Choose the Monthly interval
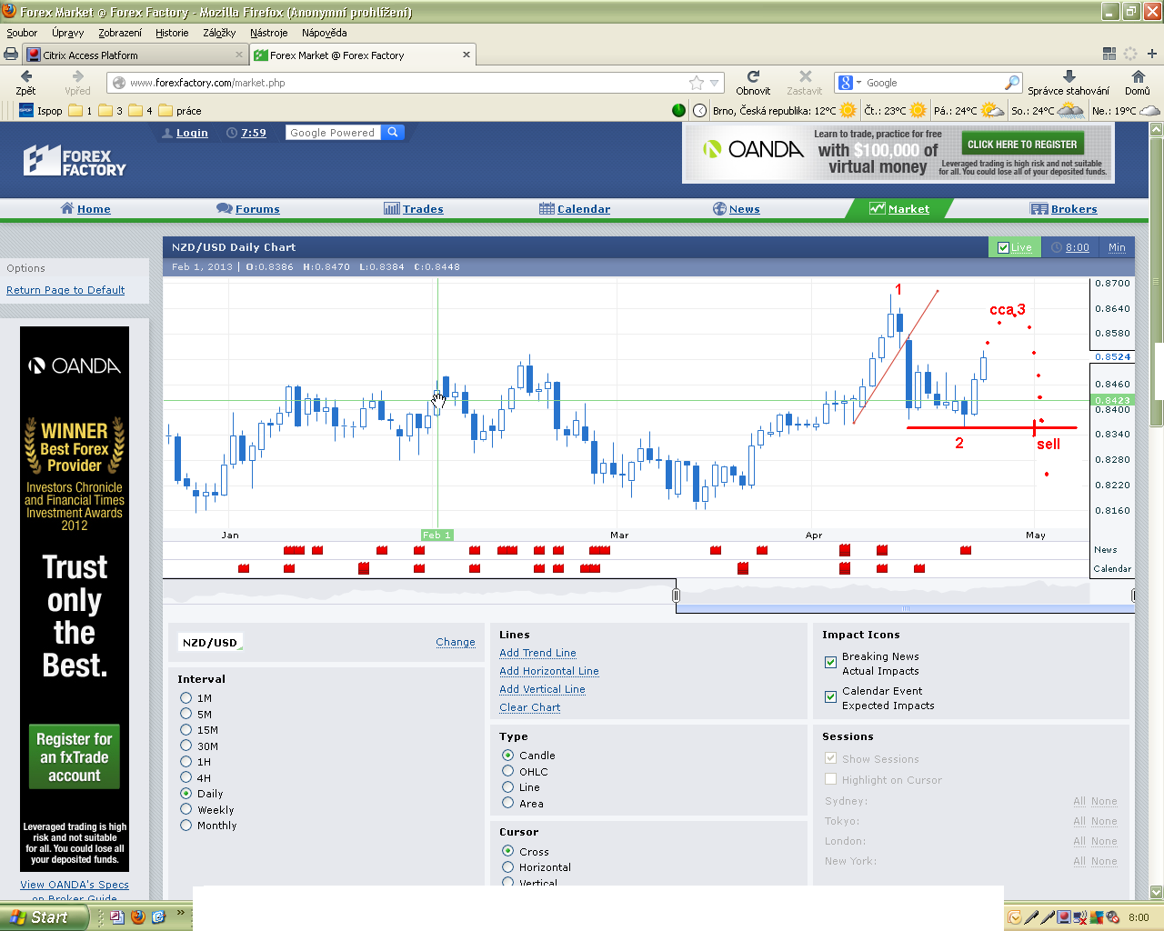The image size is (1164, 931). (x=186, y=826)
